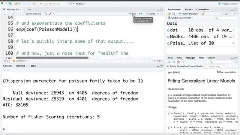The height and width of the screenshot is (135, 240).
Task: Click the Print icon in main toolbar
Action: 34,3
